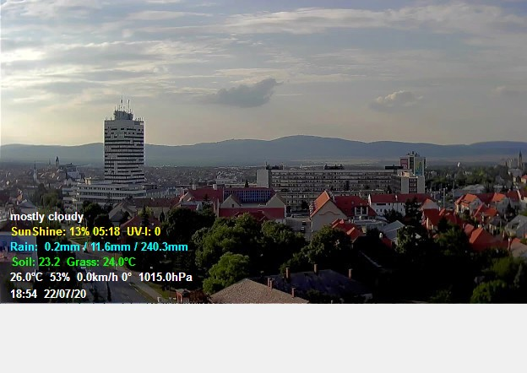Click the 'mostly cloudy' weather condition text
The width and height of the screenshot is (527, 373).
click(46, 217)
